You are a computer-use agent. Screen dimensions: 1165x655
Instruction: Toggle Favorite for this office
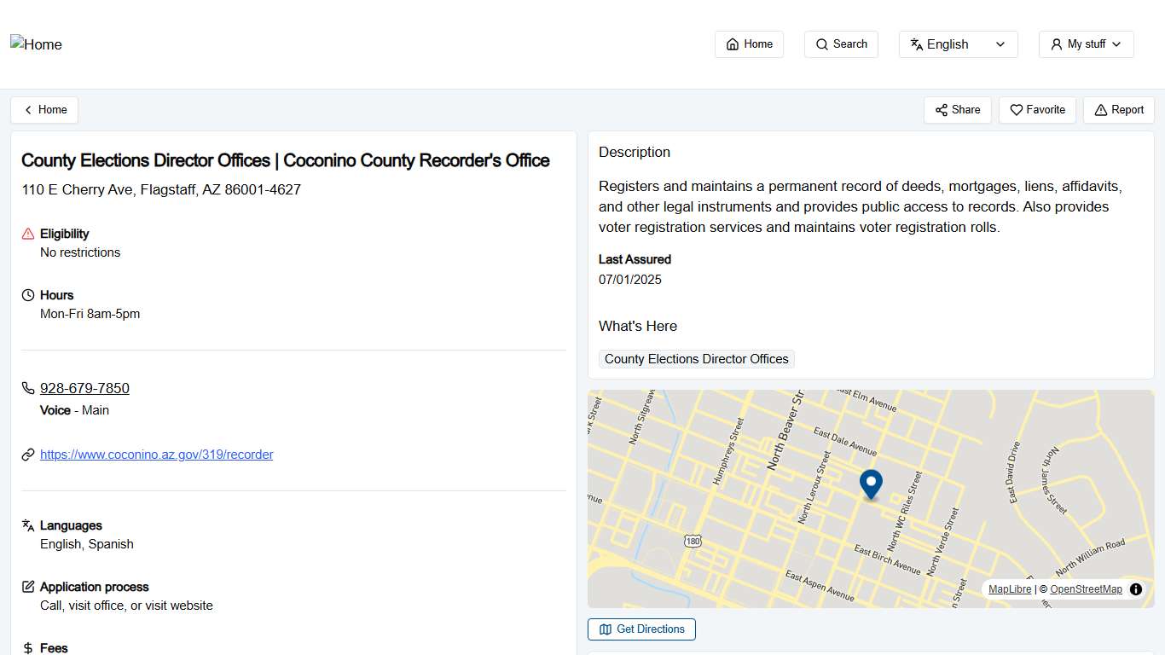tap(1037, 110)
